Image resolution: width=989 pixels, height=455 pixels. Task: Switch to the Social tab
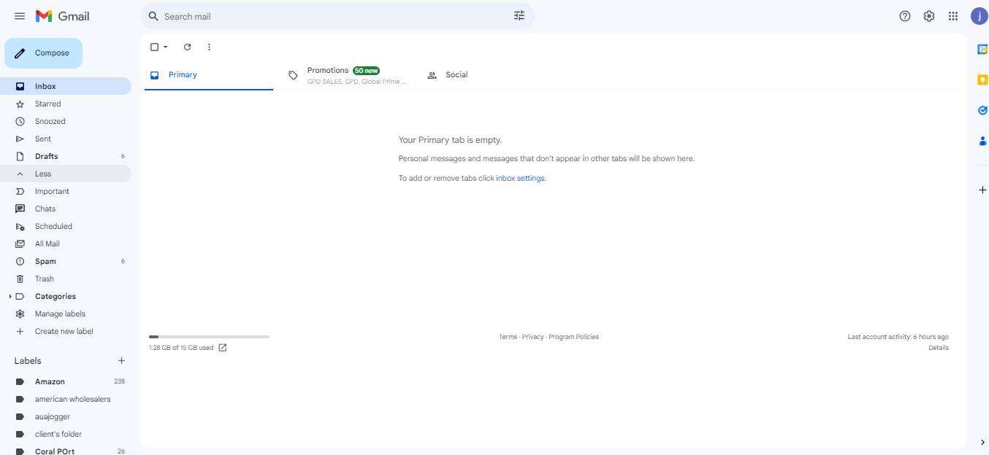pos(486,75)
